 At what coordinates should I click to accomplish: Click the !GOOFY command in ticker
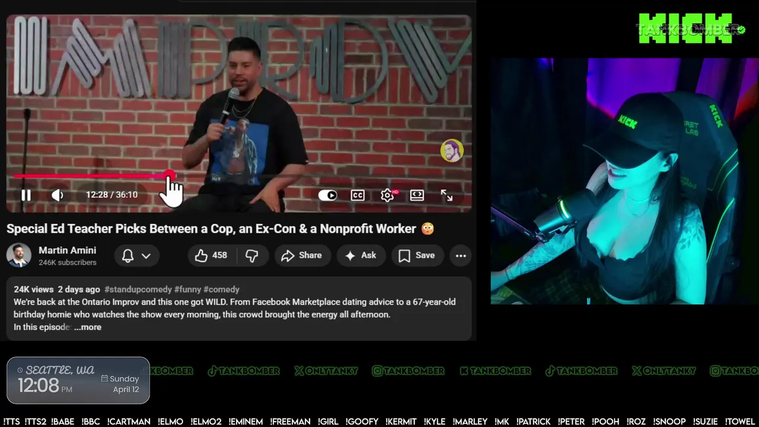[363, 422]
